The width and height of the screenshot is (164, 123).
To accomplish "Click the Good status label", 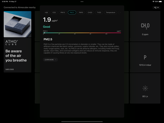I will 47,27.
